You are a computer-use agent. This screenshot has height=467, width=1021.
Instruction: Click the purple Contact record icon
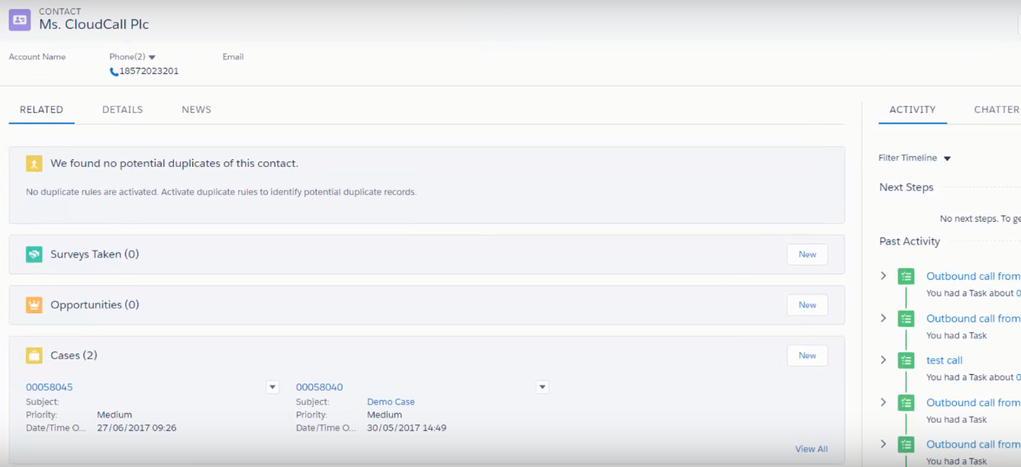[20, 20]
